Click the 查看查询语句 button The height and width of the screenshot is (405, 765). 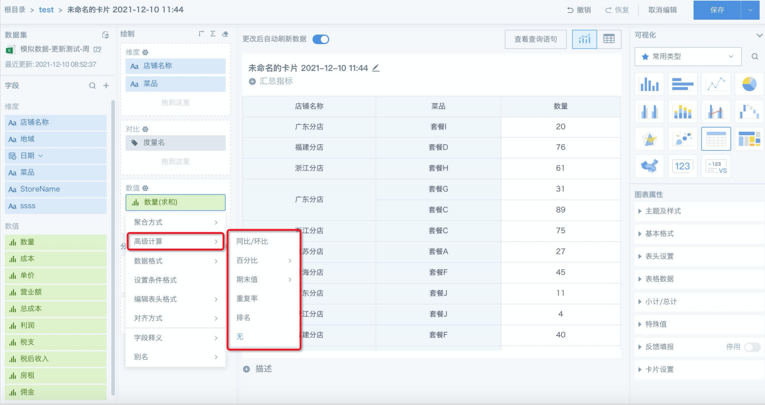tap(535, 39)
